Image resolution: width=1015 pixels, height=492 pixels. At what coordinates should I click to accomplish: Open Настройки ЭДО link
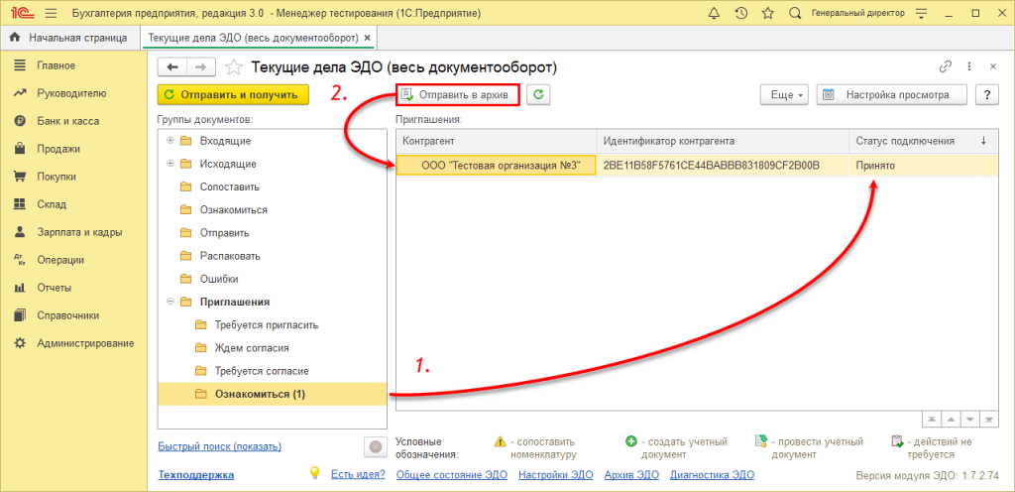[x=556, y=474]
